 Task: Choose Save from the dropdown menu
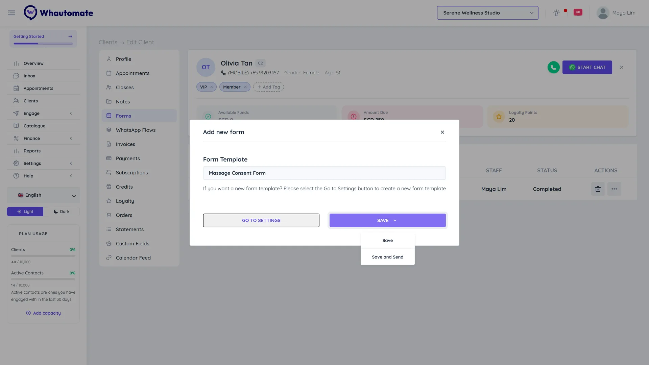click(387, 241)
